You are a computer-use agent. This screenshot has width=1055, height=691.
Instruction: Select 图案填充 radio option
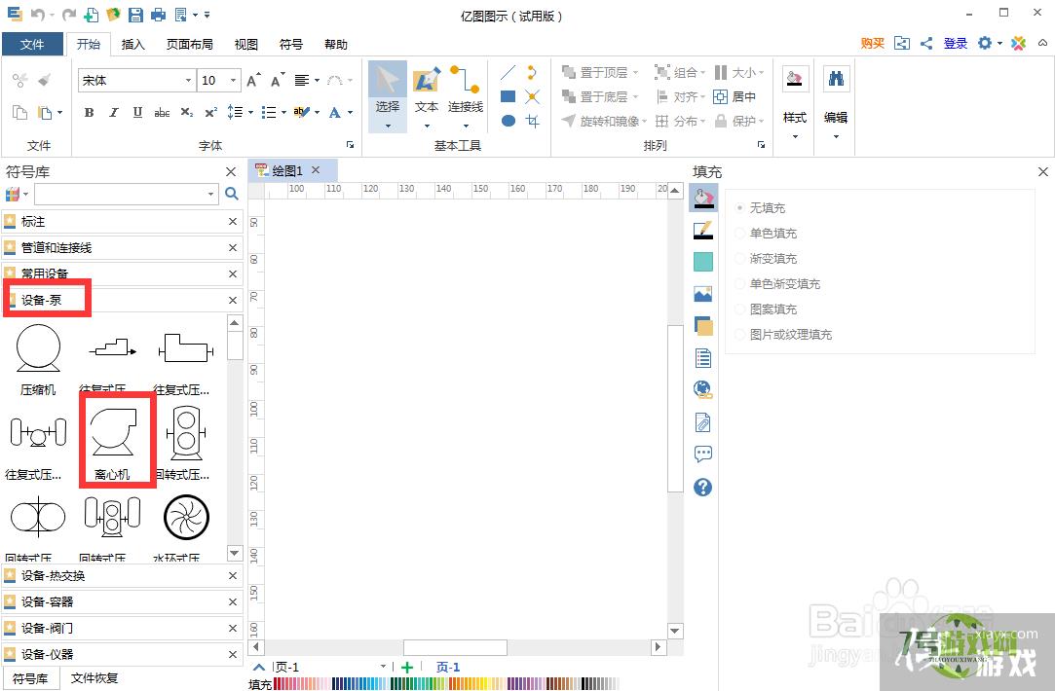click(739, 309)
